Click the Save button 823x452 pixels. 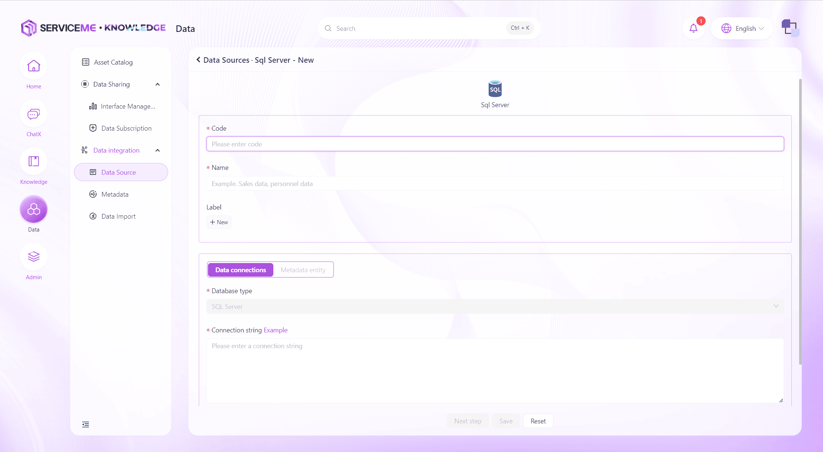[x=506, y=421]
